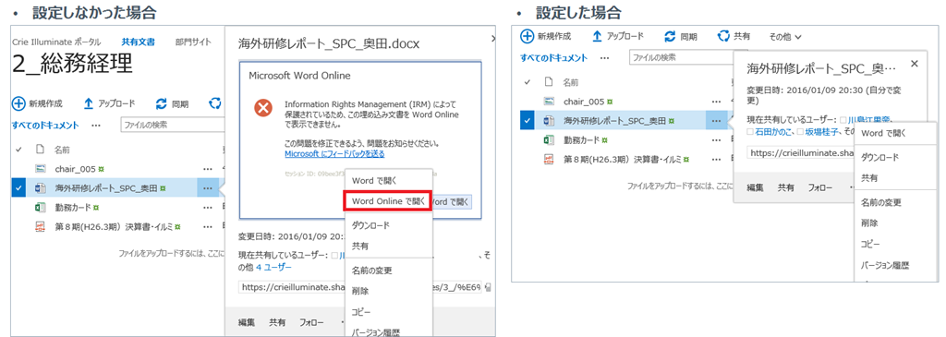946x337 pixels.
Task: Open ellipsis menu for chair_005 in left list
Action: point(208,169)
